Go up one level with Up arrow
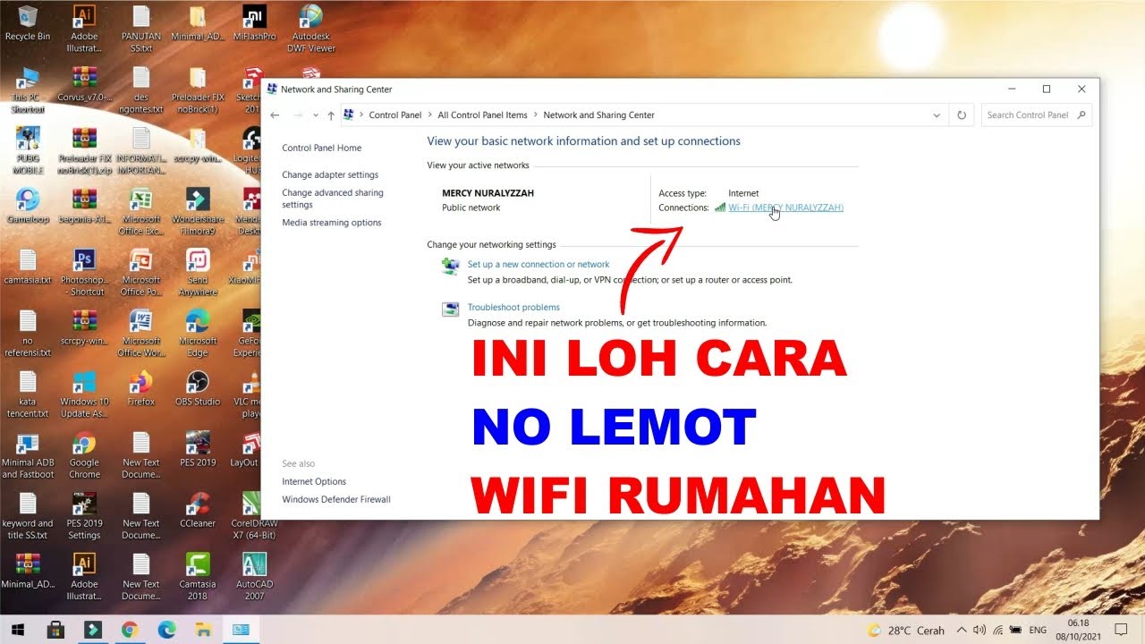Image resolution: width=1145 pixels, height=644 pixels. point(331,115)
